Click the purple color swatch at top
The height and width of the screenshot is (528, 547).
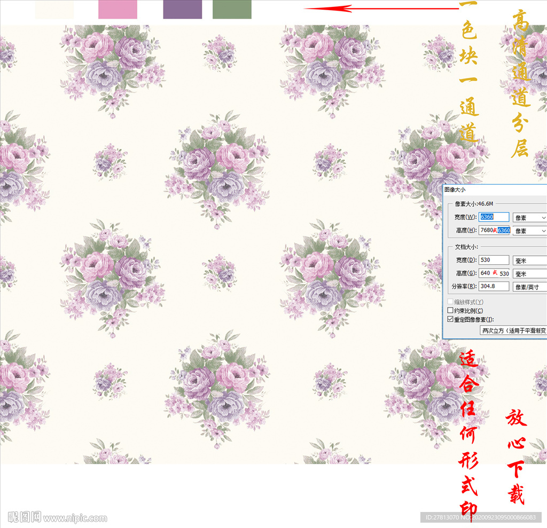[x=183, y=10]
